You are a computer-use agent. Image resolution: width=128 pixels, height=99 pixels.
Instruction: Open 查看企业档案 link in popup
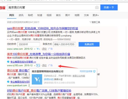tap(79, 76)
